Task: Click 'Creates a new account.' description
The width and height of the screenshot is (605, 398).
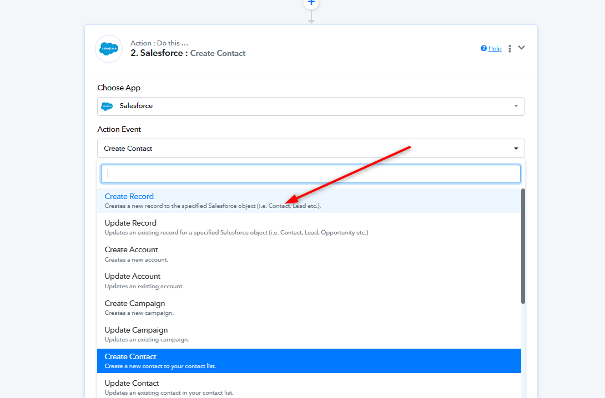Action: click(x=136, y=259)
